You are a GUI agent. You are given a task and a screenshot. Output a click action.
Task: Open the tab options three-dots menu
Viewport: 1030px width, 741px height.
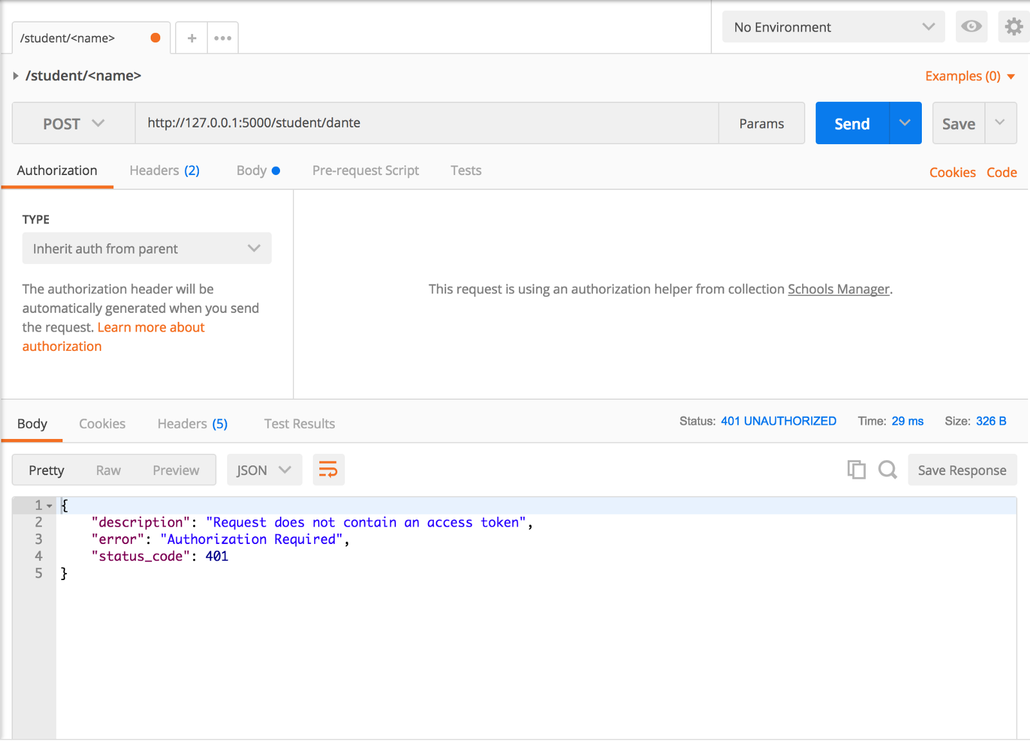(x=223, y=38)
